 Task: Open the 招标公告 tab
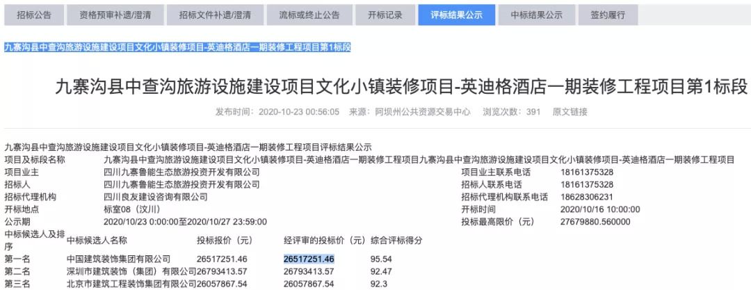coord(33,15)
